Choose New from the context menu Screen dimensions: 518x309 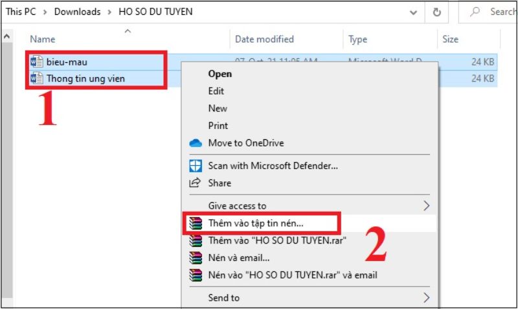pyautogui.click(x=218, y=108)
